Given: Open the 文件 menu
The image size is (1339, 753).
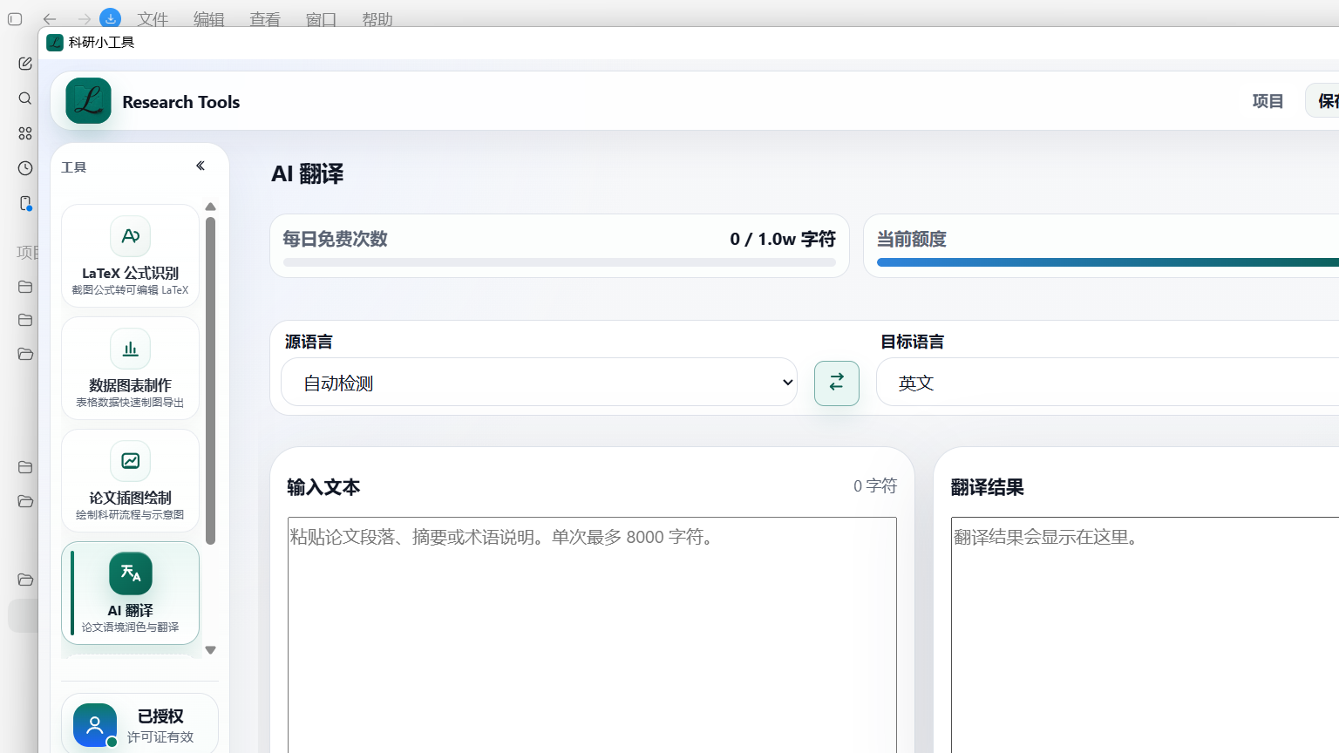Looking at the screenshot, I should 153,19.
